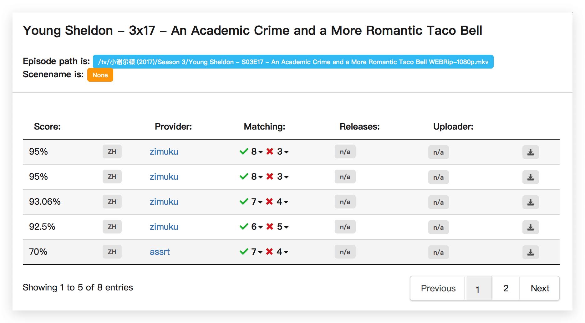The image size is (585, 323).
Task: Go to page 2 of results
Action: [x=506, y=288]
